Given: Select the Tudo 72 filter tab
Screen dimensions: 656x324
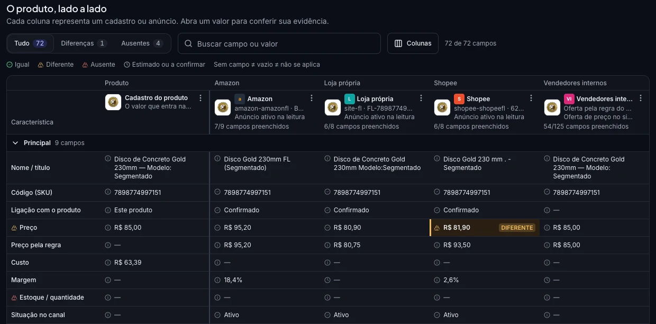Looking at the screenshot, I should point(31,43).
